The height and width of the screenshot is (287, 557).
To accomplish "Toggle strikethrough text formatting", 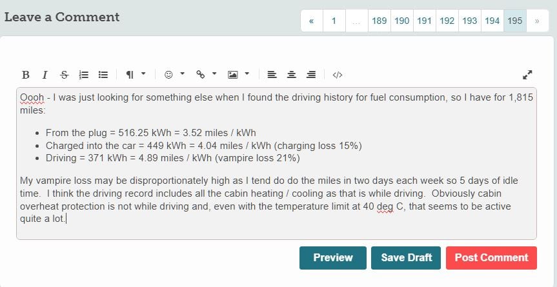I will [65, 75].
